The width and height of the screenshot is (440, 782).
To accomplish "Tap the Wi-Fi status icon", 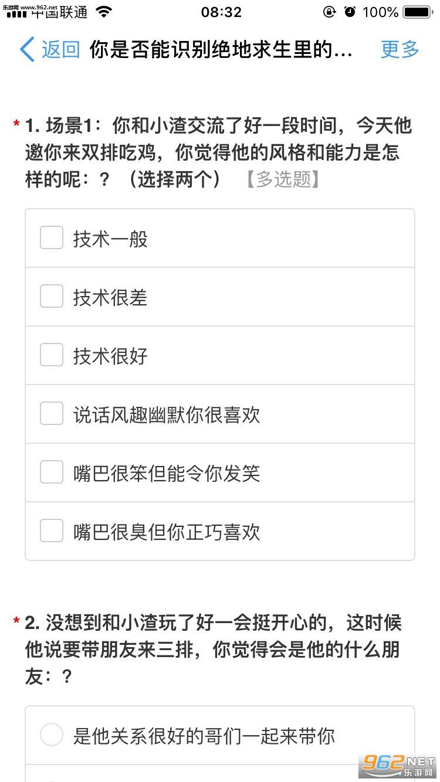I will (104, 12).
